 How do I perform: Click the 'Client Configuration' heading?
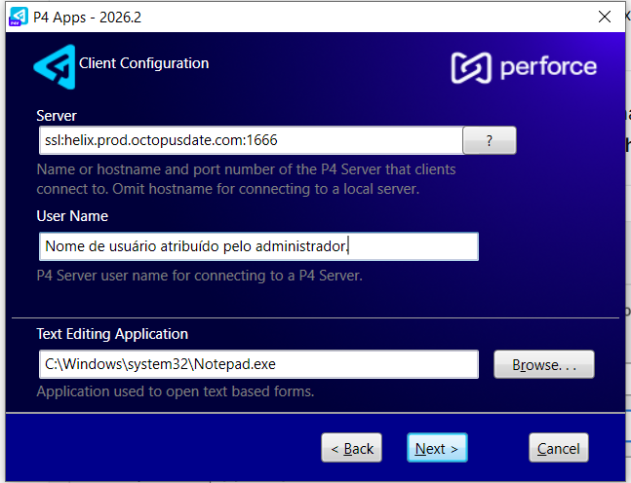143,63
